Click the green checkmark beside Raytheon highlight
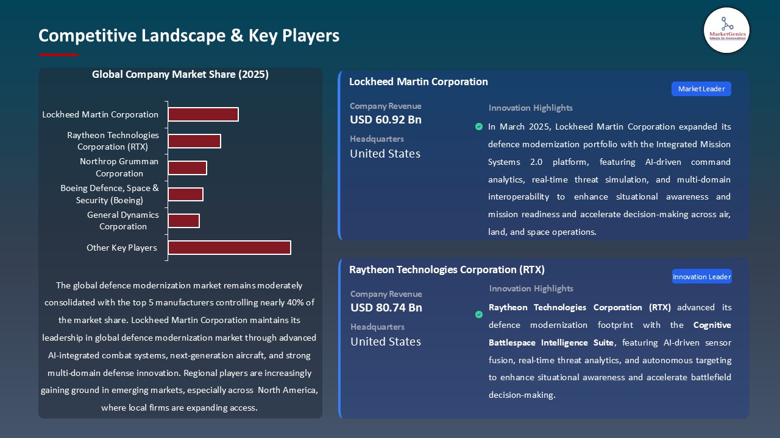Screen dimensions: 780x438 [479, 315]
